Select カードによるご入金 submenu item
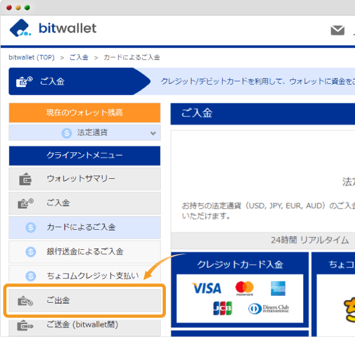 (x=85, y=227)
